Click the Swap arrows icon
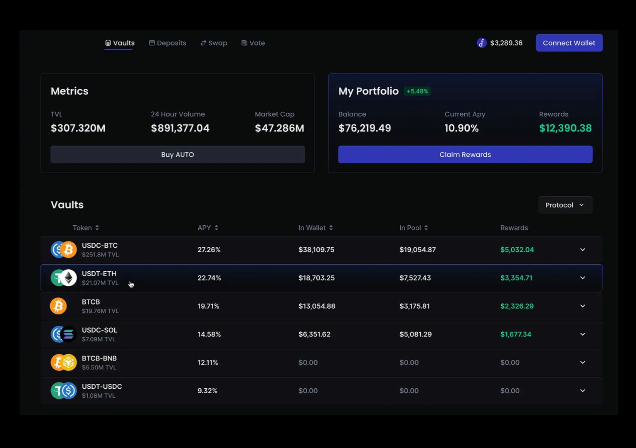Viewport: 636px width, 448px height. (203, 43)
